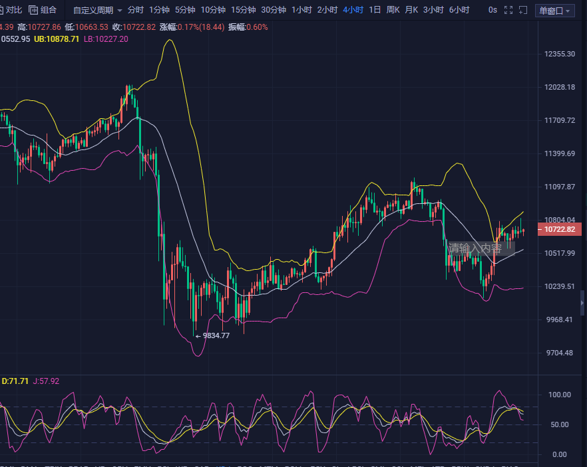
Task: Click the UB:10878.71 upper band value
Action: click(x=57, y=39)
